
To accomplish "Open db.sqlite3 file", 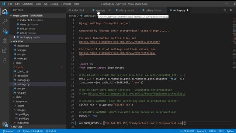I will 38,76.
